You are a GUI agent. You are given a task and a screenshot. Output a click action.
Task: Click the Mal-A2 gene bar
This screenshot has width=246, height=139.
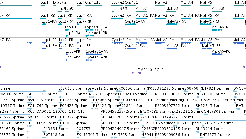click(160, 5)
